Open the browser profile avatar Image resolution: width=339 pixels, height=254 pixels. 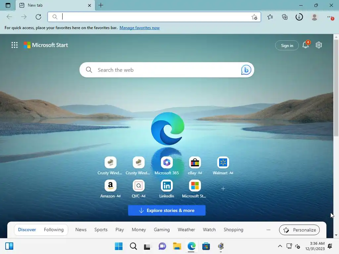coord(315,17)
